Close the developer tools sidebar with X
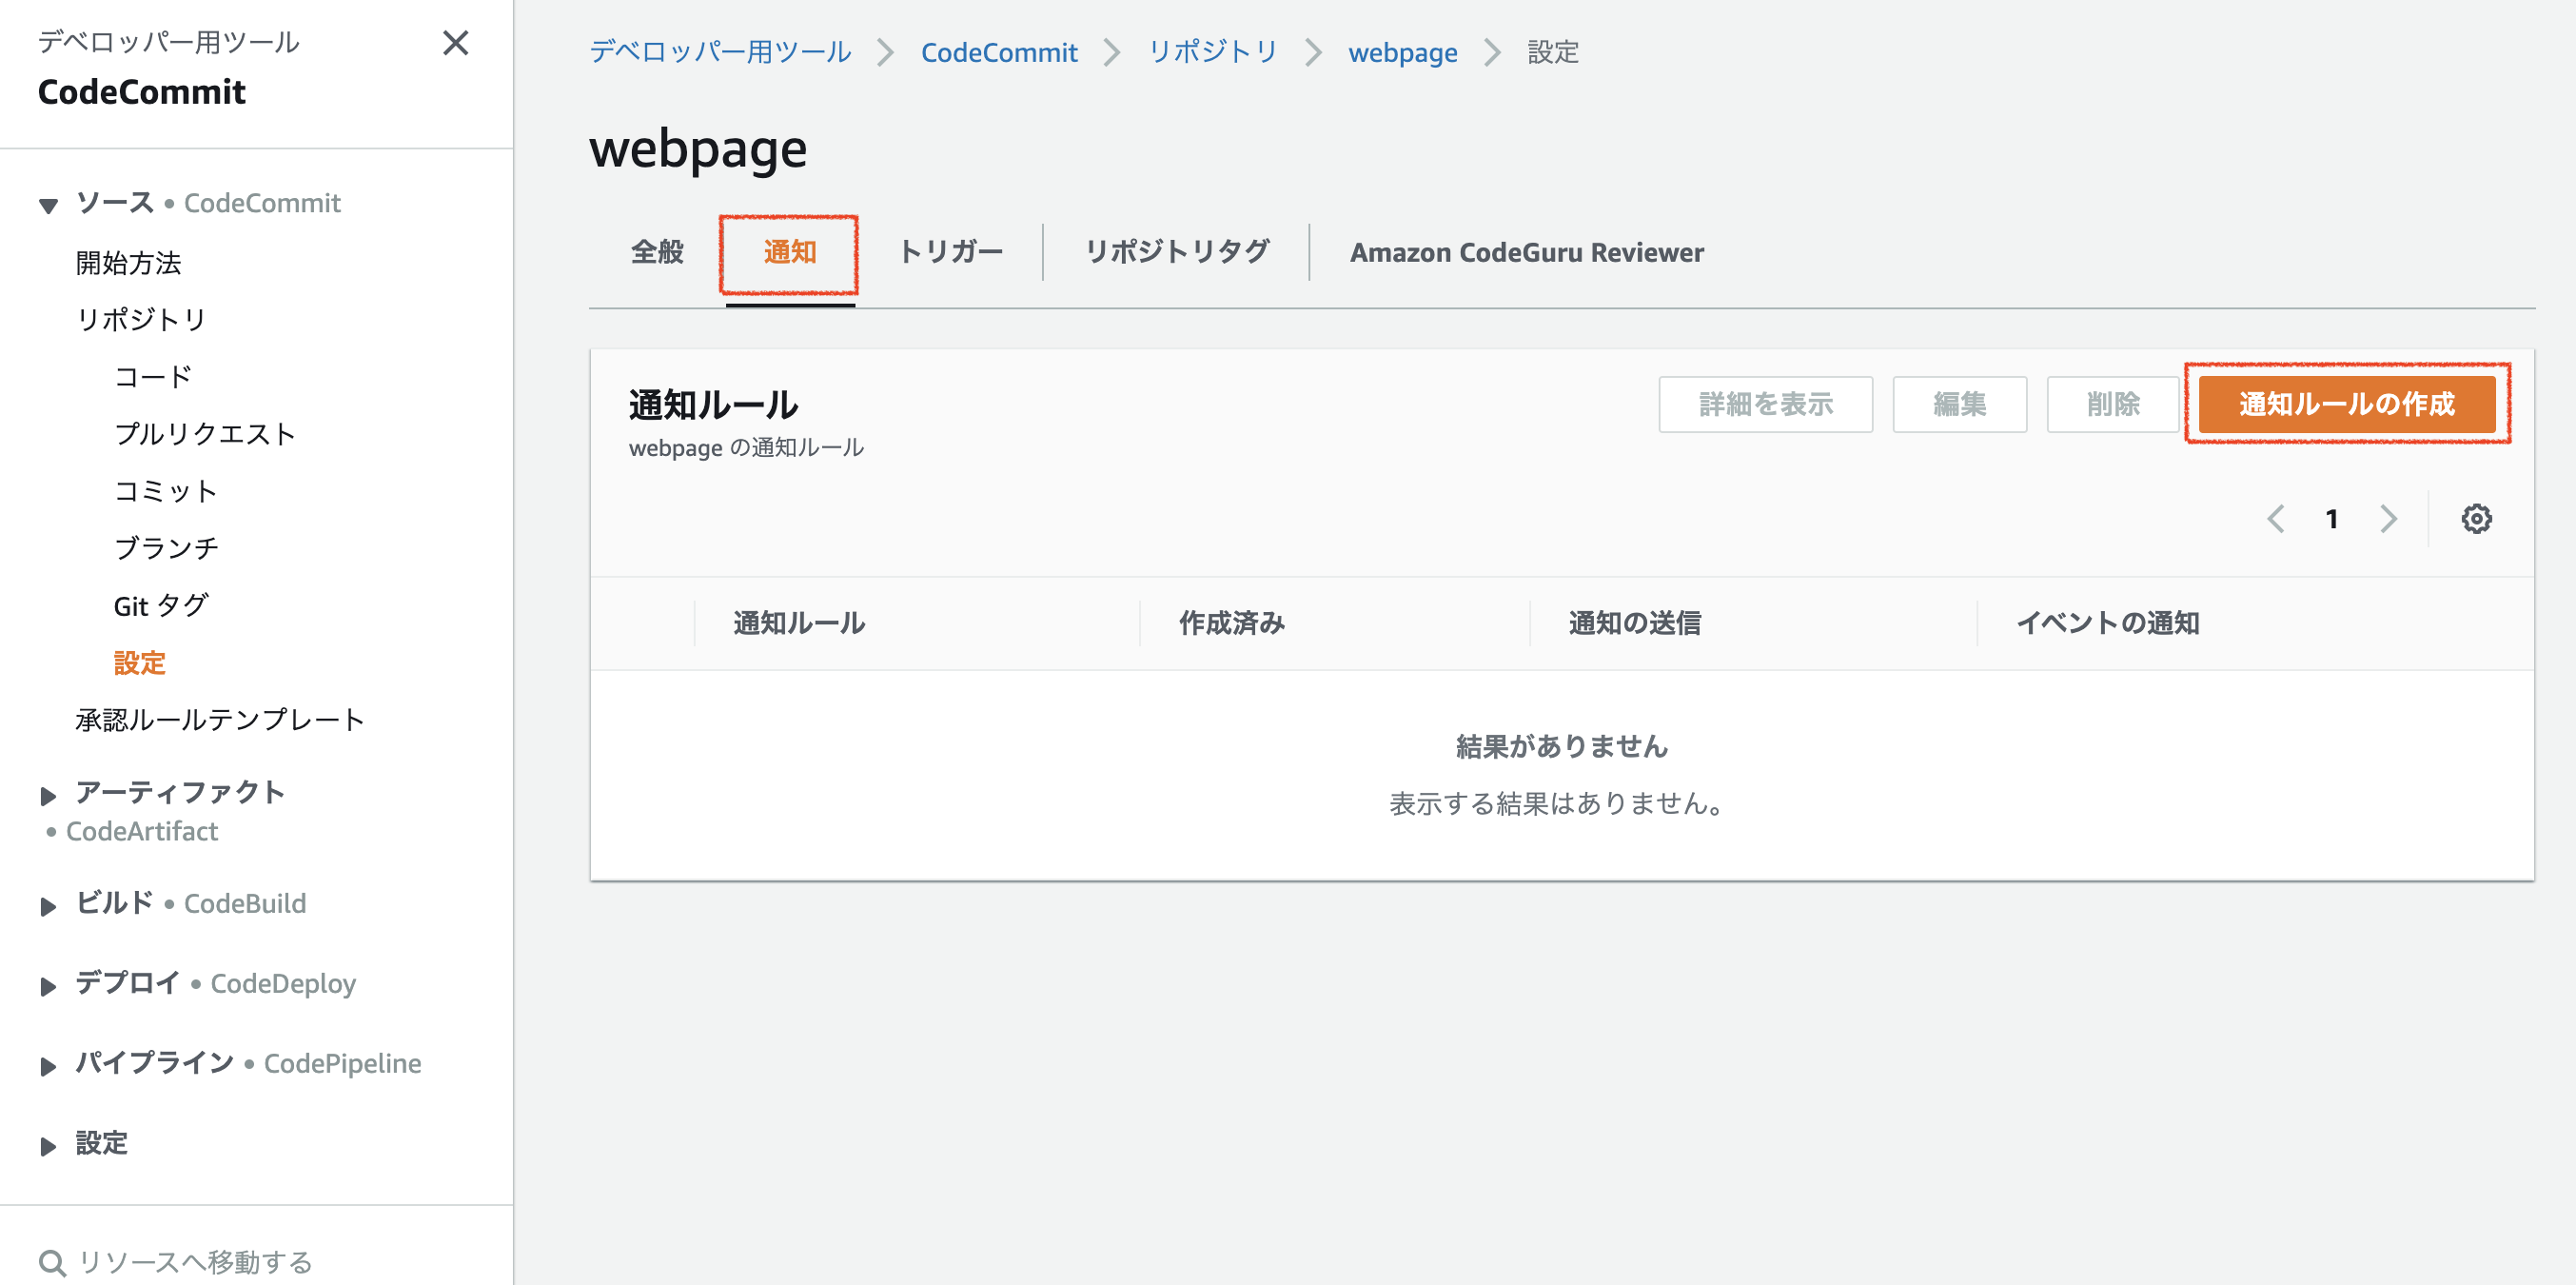 [456, 43]
